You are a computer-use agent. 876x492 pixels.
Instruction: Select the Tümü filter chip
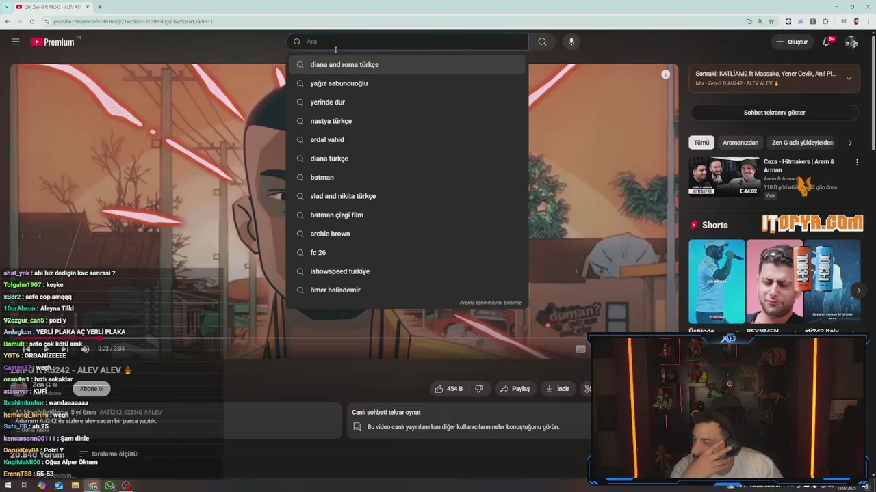coord(701,143)
